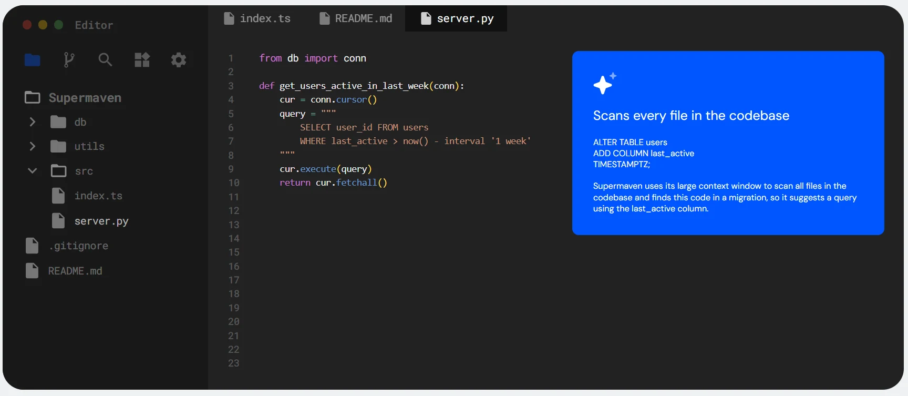Click the Supermaven description paragraph in card
This screenshot has height=396, width=908.
(725, 197)
